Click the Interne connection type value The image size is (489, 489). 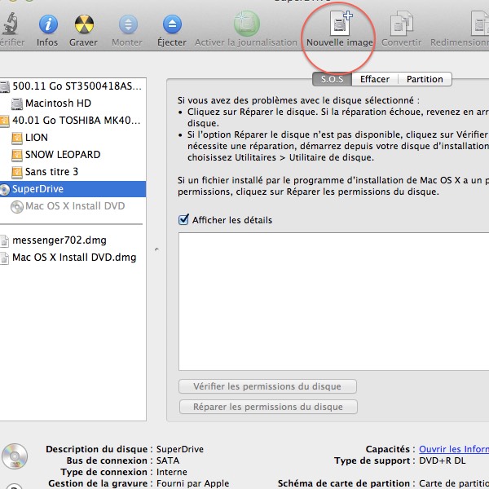click(172, 472)
